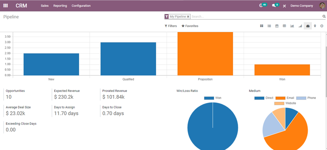Switch to Pivot table view
327x150 pixels.
click(x=284, y=26)
